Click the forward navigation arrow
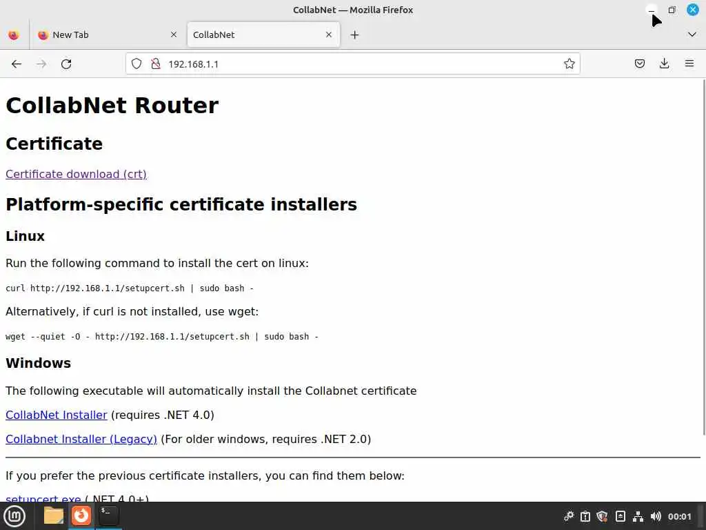The height and width of the screenshot is (530, 706). point(41,64)
